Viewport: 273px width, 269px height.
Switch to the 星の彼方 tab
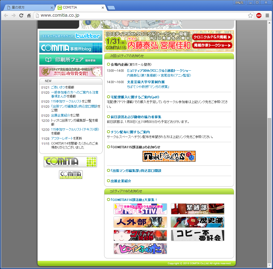click(x=29, y=7)
